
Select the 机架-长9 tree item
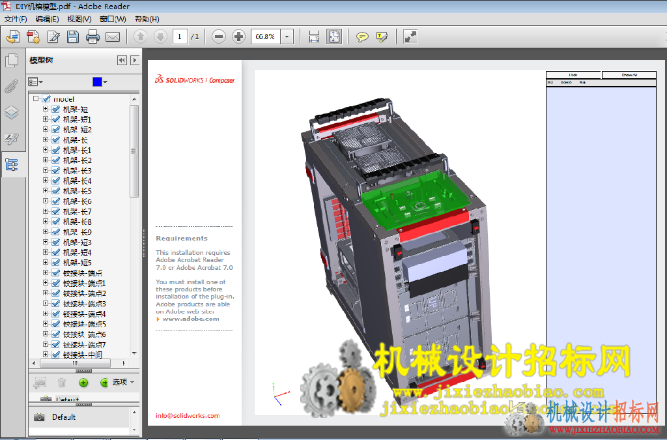(77, 232)
